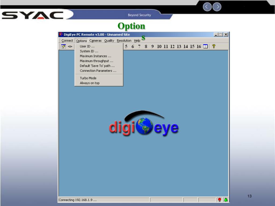Image resolution: width=275 pixels, height=206 pixels.
Task: Select Maximum throughput … option
Action: point(99,61)
